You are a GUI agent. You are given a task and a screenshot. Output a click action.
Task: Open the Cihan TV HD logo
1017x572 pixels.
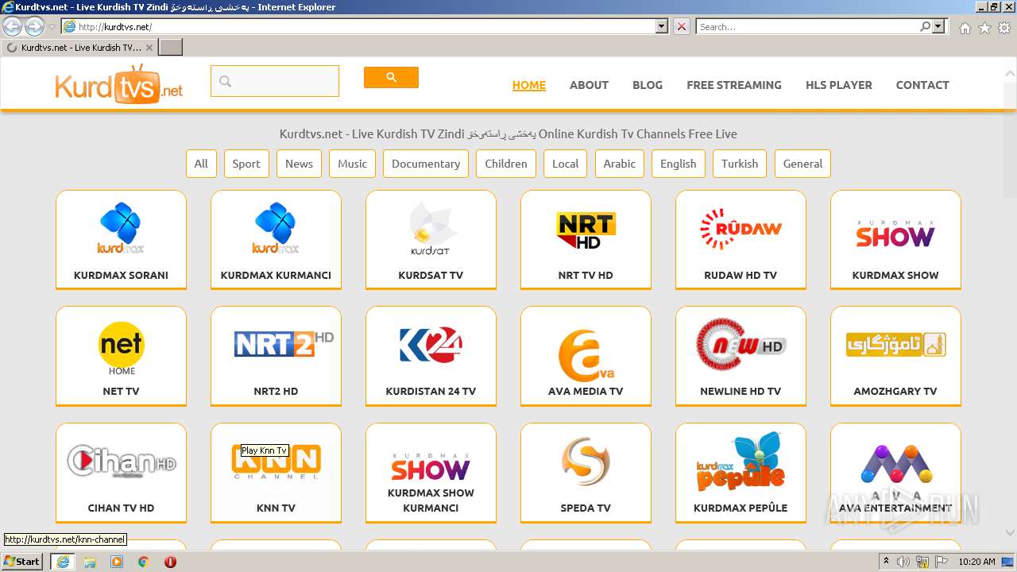pyautogui.click(x=121, y=461)
